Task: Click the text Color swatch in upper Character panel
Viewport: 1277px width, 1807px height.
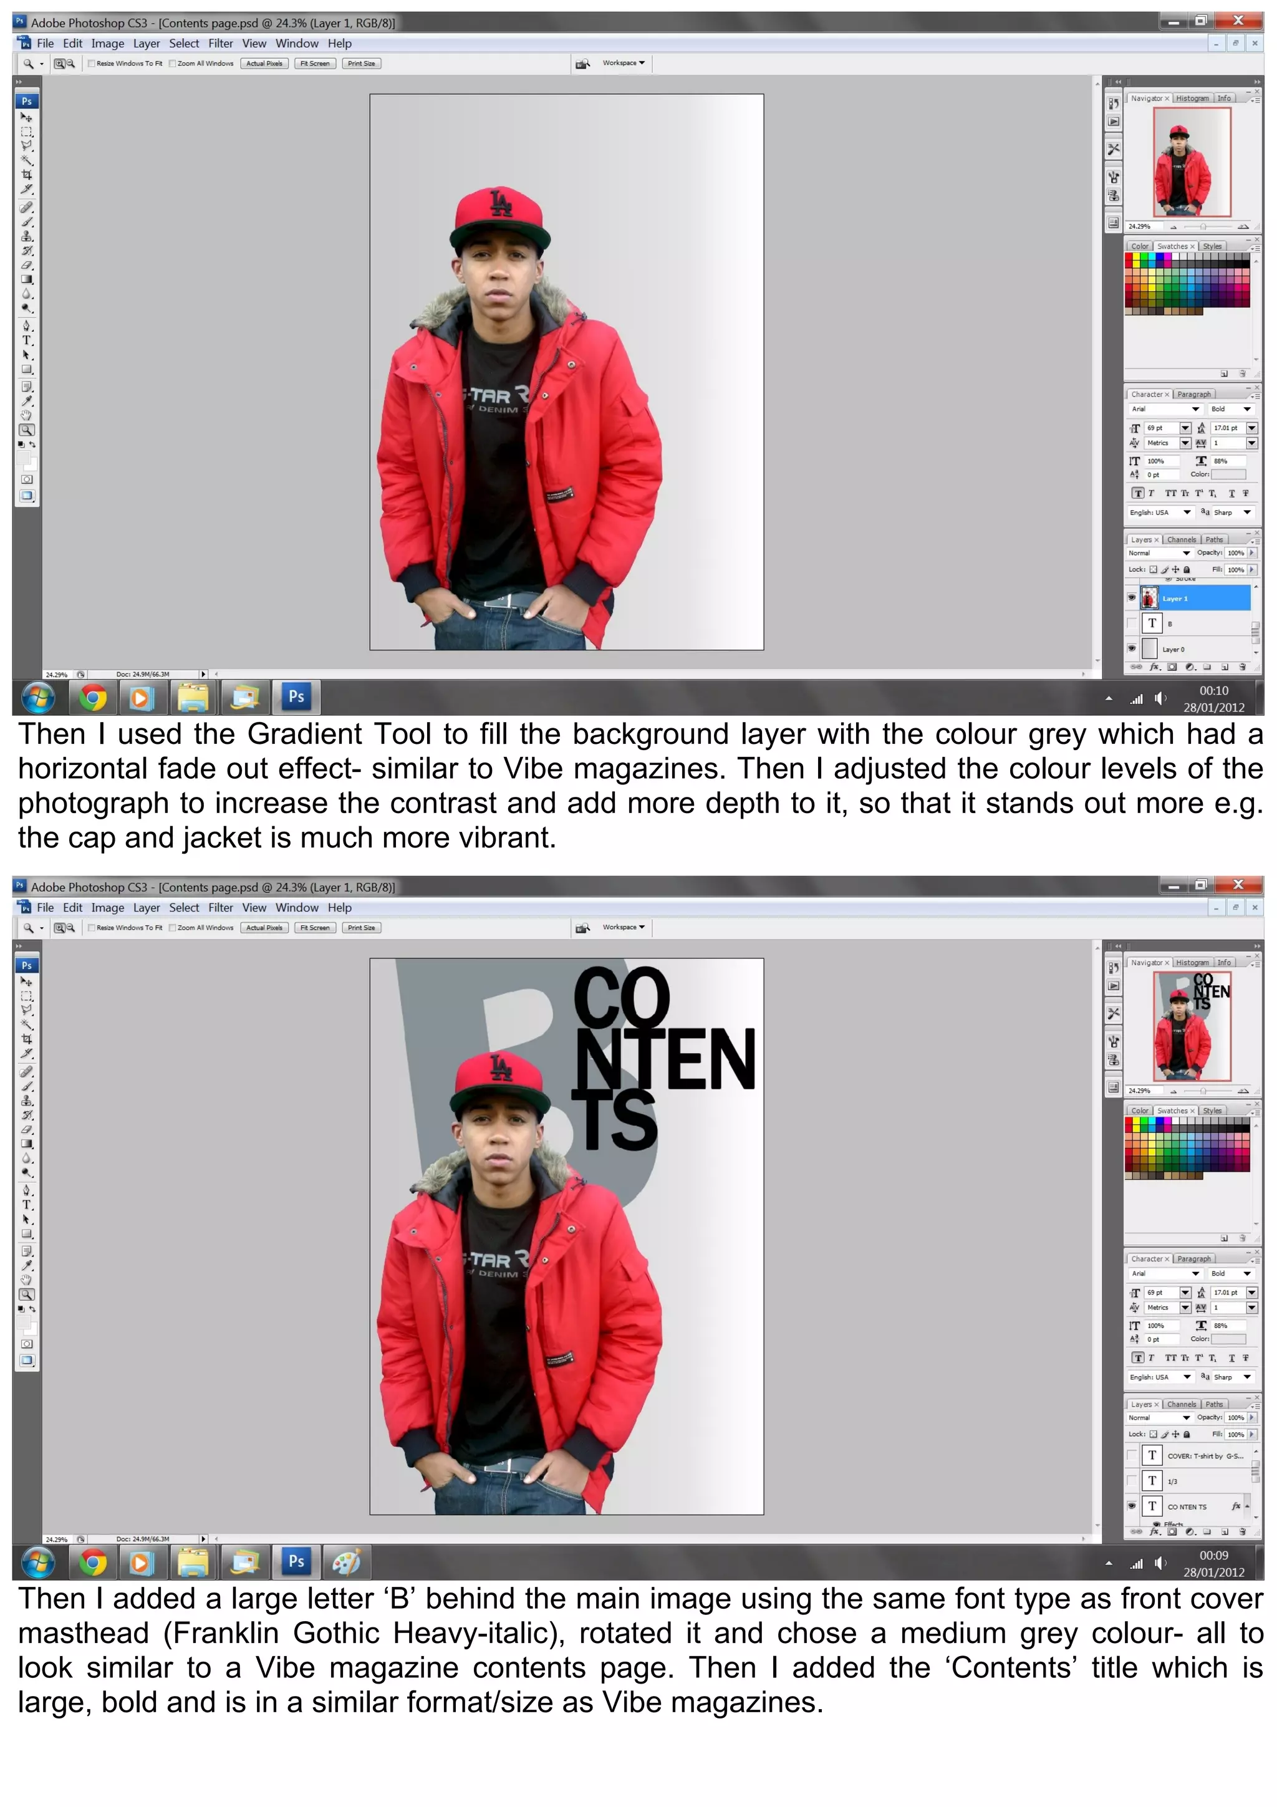Action: [x=1228, y=475]
